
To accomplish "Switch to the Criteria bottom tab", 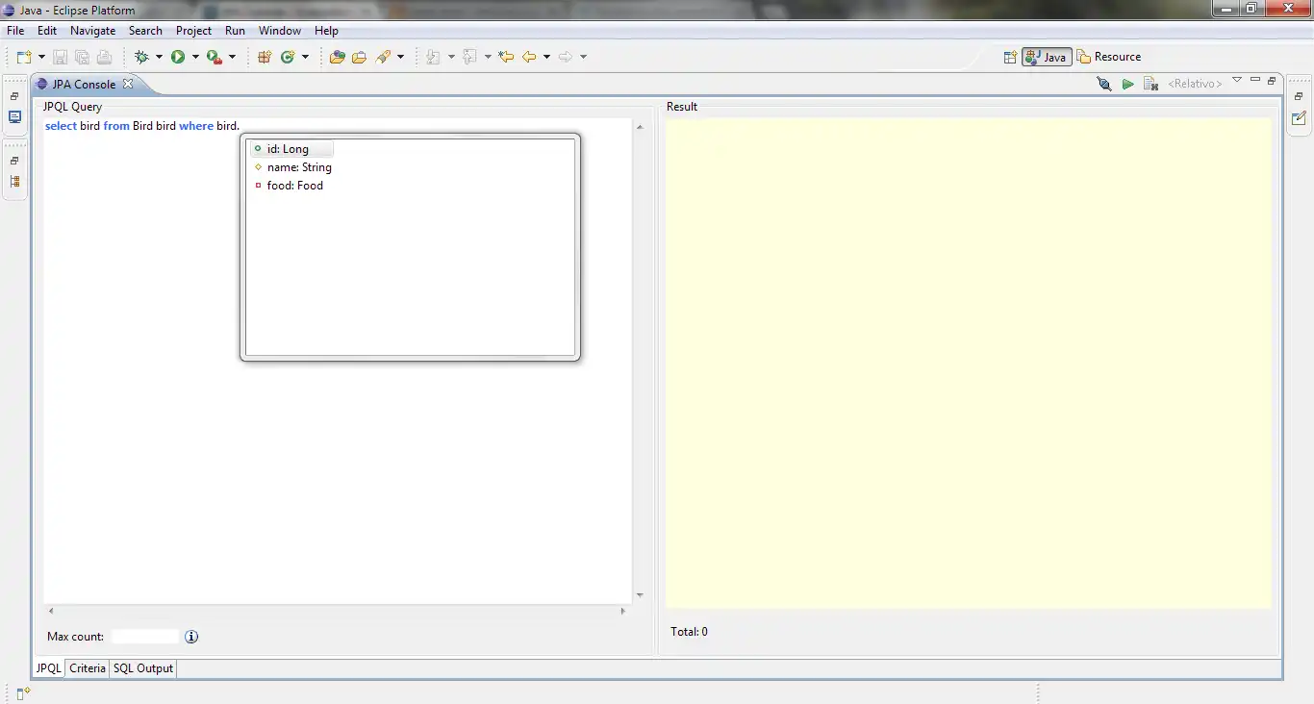I will point(88,668).
